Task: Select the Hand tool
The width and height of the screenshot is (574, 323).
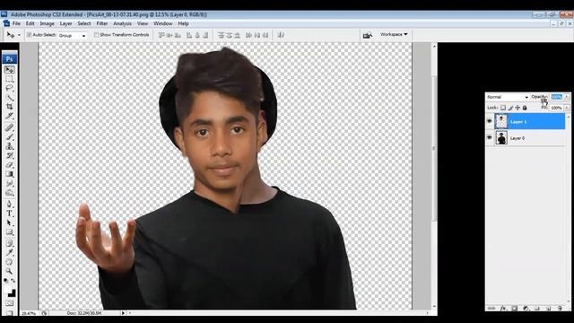Action: [10, 262]
